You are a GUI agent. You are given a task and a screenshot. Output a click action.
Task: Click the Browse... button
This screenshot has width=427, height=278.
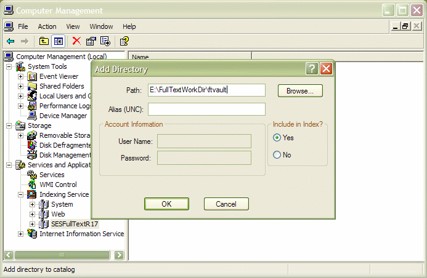(x=300, y=90)
